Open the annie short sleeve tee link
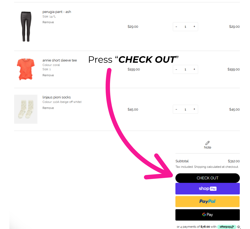Viewport: 250px width, 229px height. (59, 60)
